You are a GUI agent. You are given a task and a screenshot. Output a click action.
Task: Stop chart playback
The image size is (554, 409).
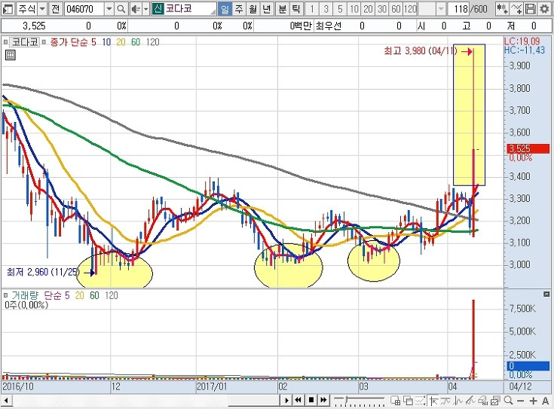[x=311, y=400]
